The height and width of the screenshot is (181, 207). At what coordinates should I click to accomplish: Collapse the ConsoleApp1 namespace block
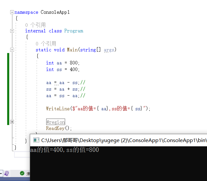click(12, 12)
